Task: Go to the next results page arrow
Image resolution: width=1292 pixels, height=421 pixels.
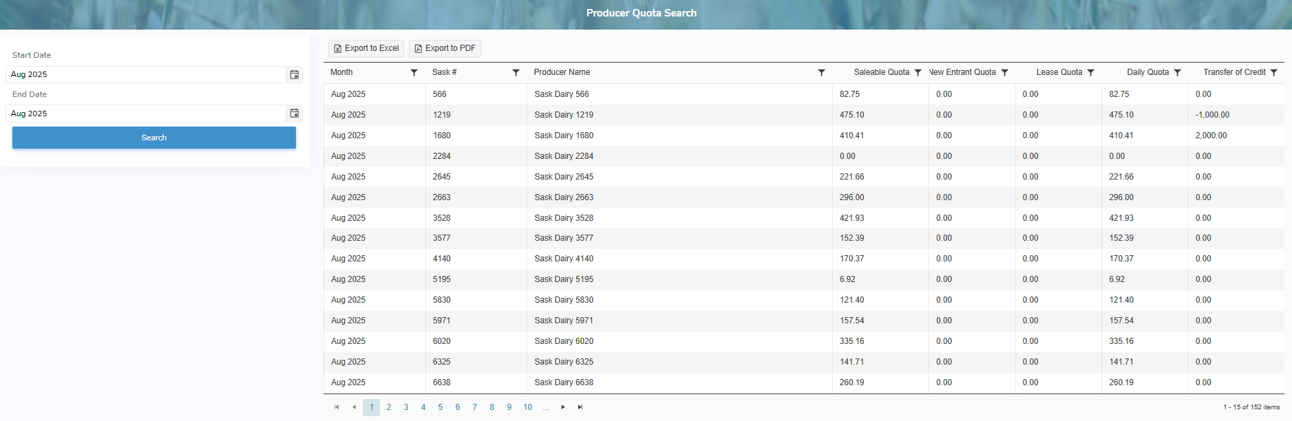Action: (x=563, y=407)
